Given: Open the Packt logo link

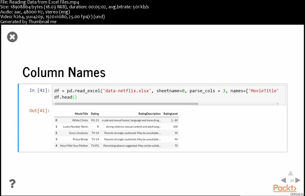Looking at the screenshot, I should 285,188.
